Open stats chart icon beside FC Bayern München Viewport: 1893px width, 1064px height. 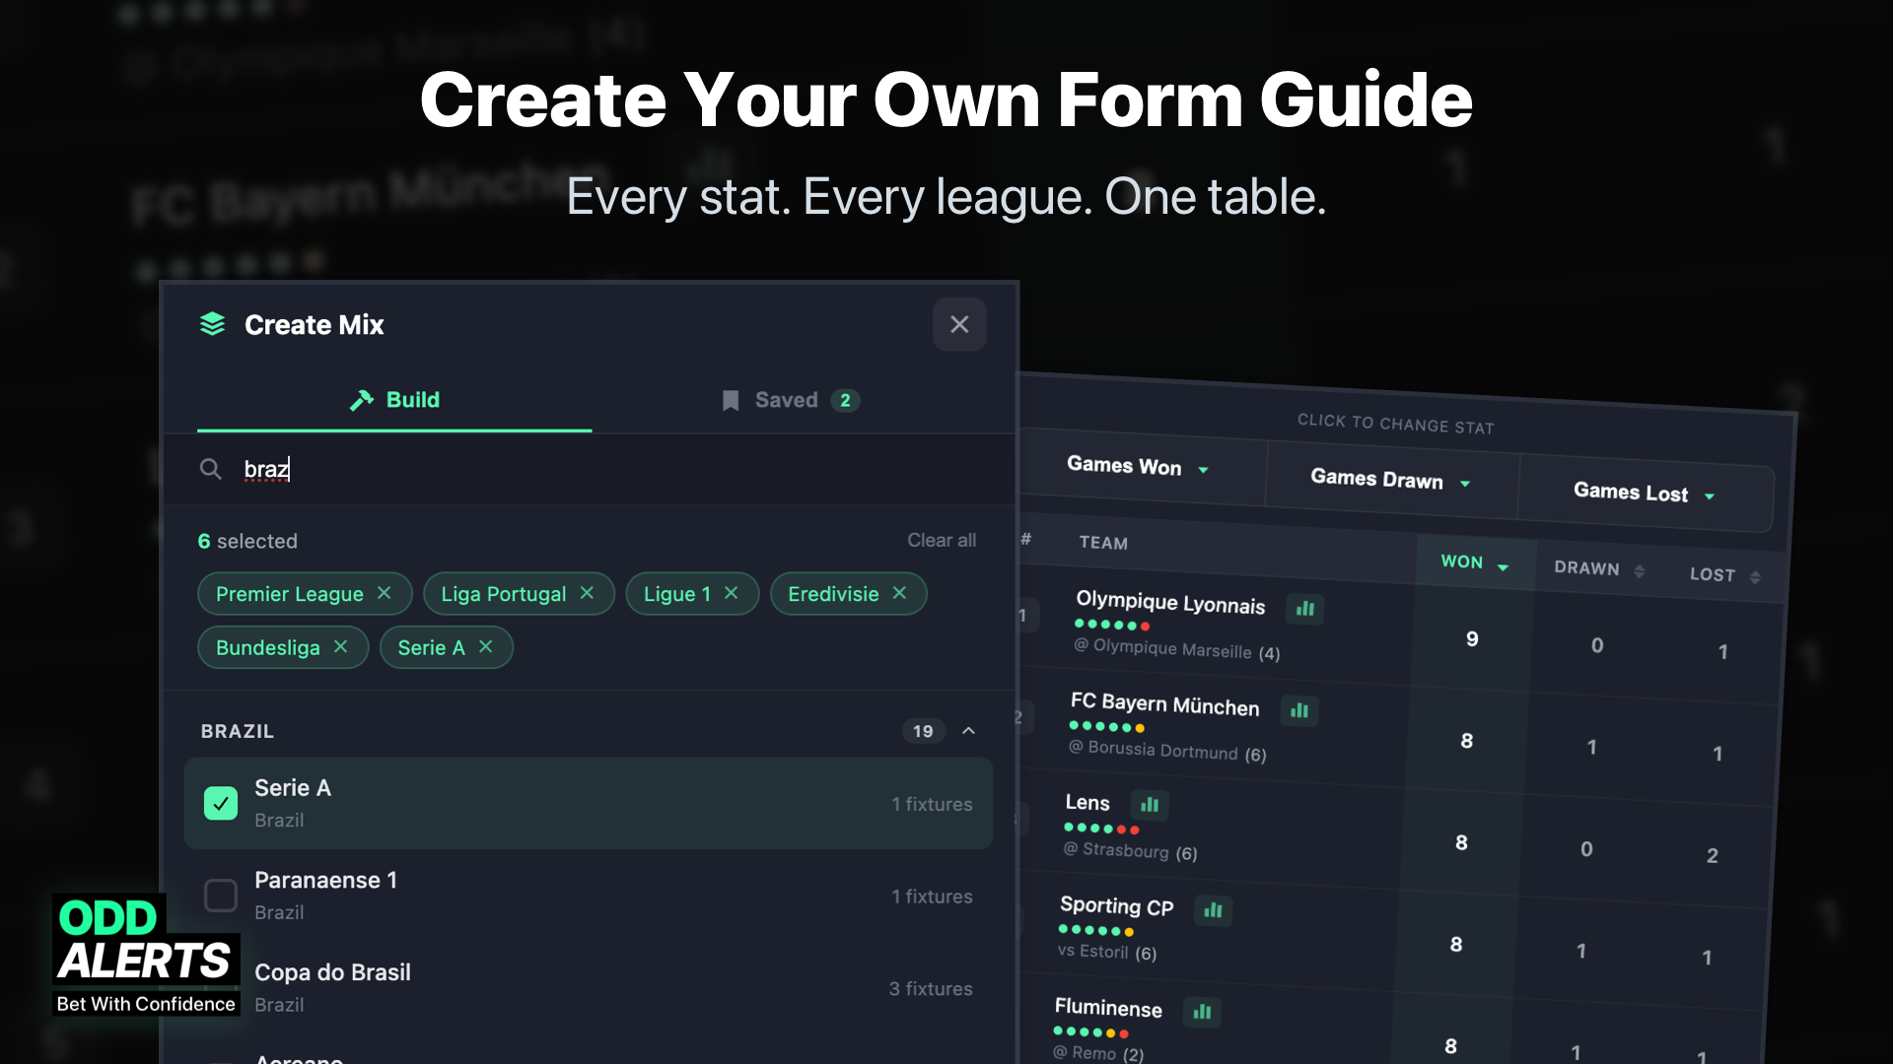click(1298, 710)
